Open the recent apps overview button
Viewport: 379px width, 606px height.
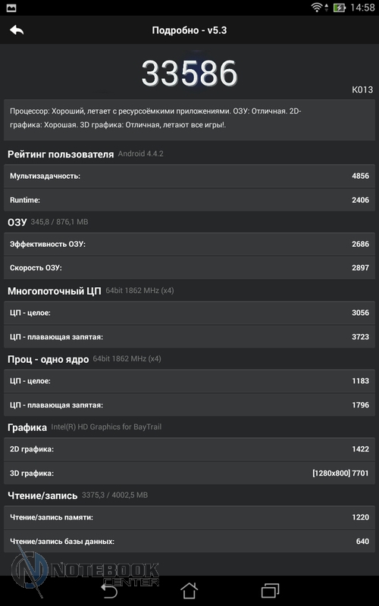tap(270, 590)
